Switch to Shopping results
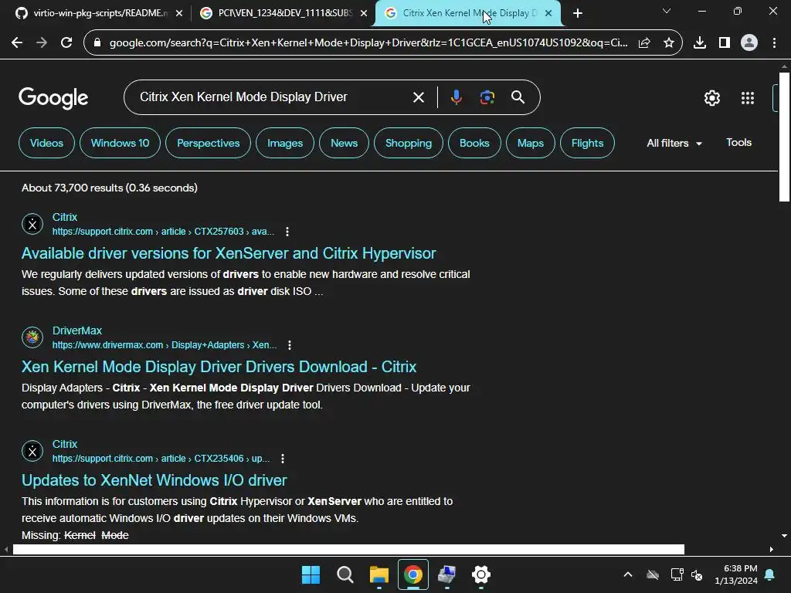The height and width of the screenshot is (593, 791). click(x=409, y=143)
